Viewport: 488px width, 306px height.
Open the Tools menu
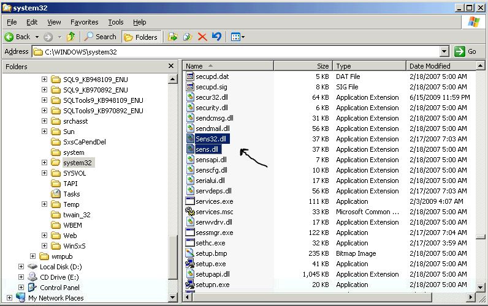click(116, 23)
